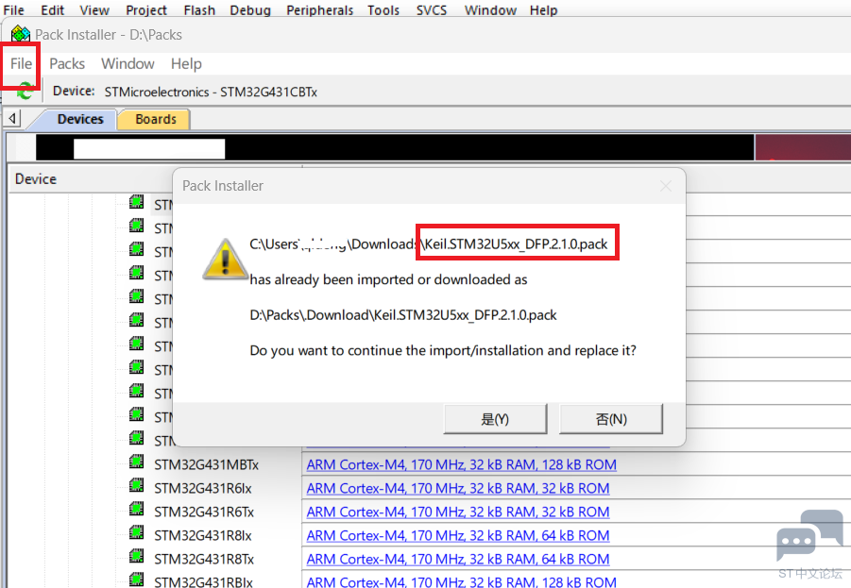Switch to the Devices tab
Viewport: 851px width, 588px height.
click(x=80, y=119)
